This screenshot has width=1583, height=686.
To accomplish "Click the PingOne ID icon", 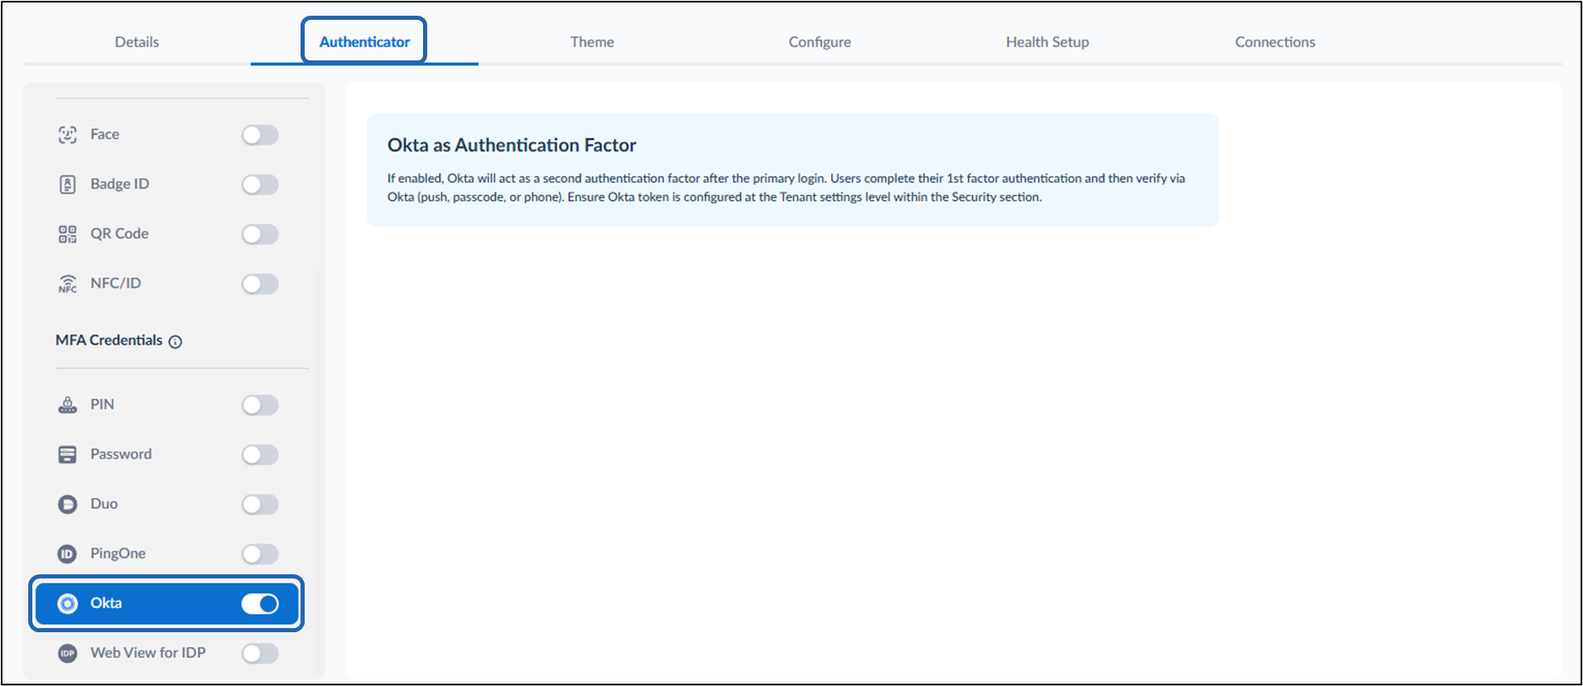I will [x=68, y=554].
